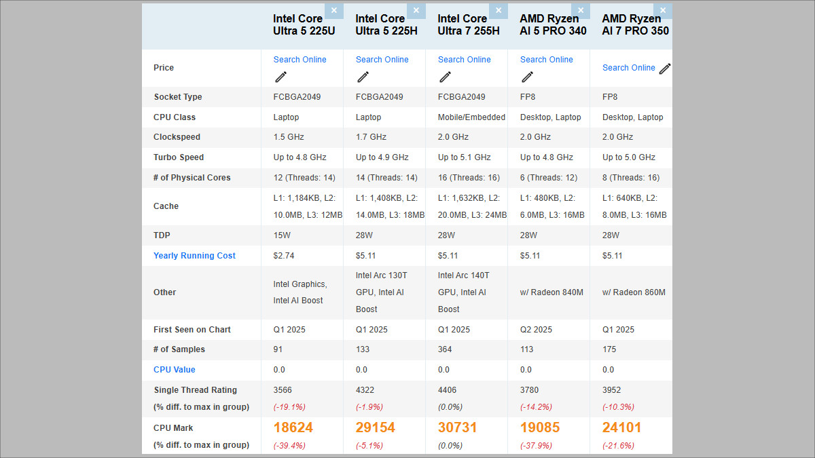Search Online for Intel Core Ultra 5 225H price
815x458 pixels.
click(382, 59)
